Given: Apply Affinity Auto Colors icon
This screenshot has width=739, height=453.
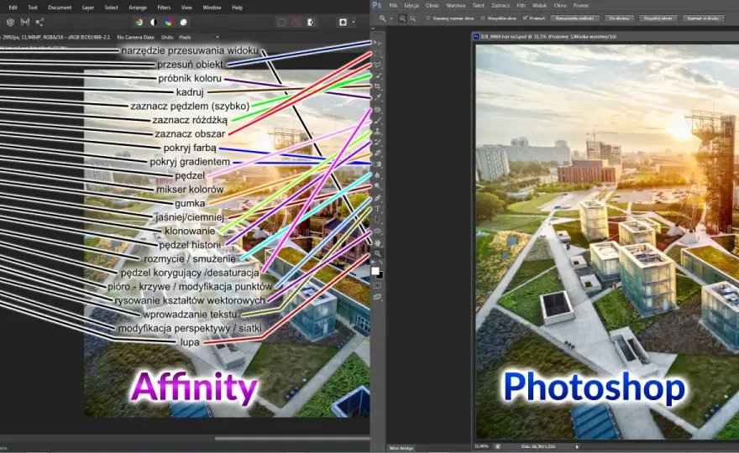Looking at the screenshot, I should pos(168,22).
